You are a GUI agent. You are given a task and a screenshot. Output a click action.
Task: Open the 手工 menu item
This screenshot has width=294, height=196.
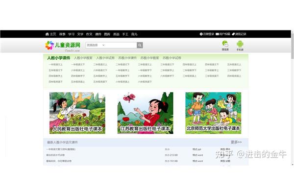(x=125, y=34)
